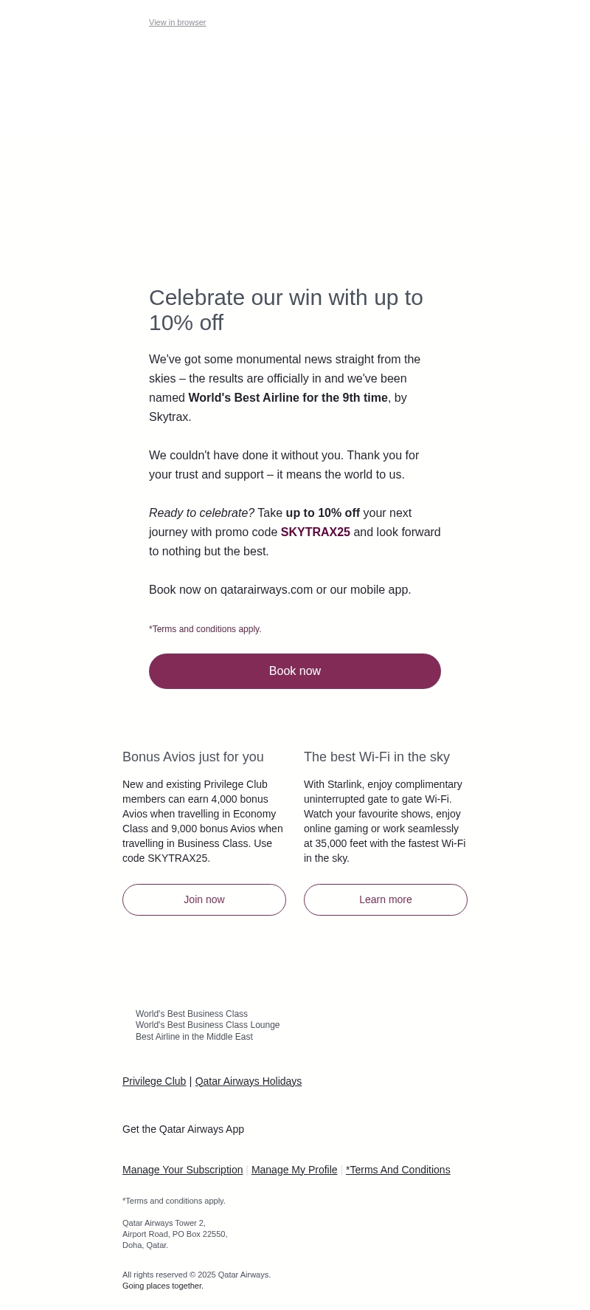Open the View in browser link
The height and width of the screenshot is (1310, 590).
coord(177,23)
